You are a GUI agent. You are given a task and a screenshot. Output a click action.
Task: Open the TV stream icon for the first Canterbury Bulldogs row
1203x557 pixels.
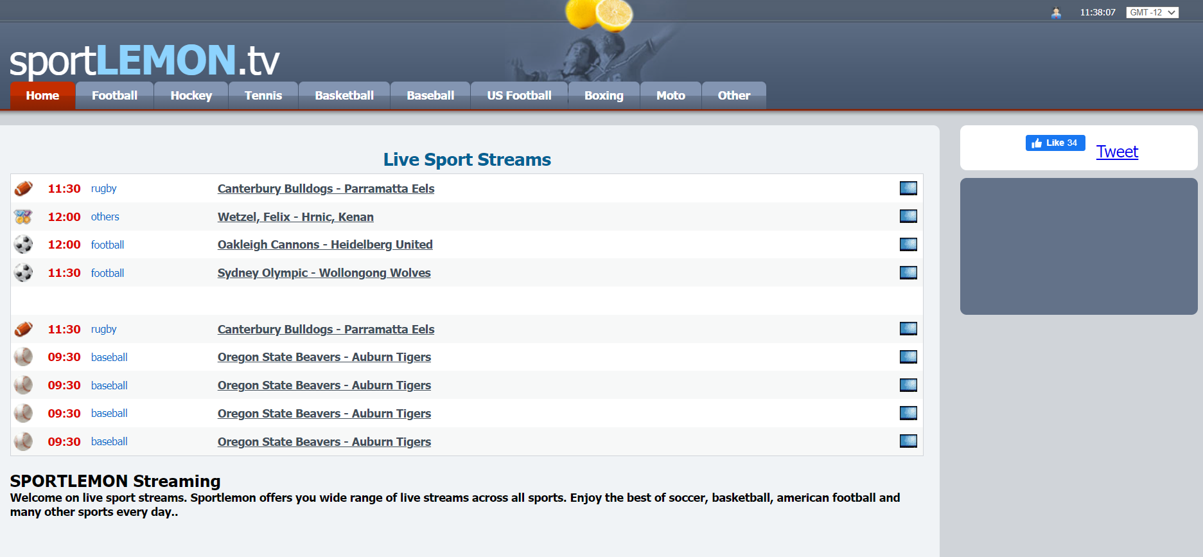click(908, 188)
